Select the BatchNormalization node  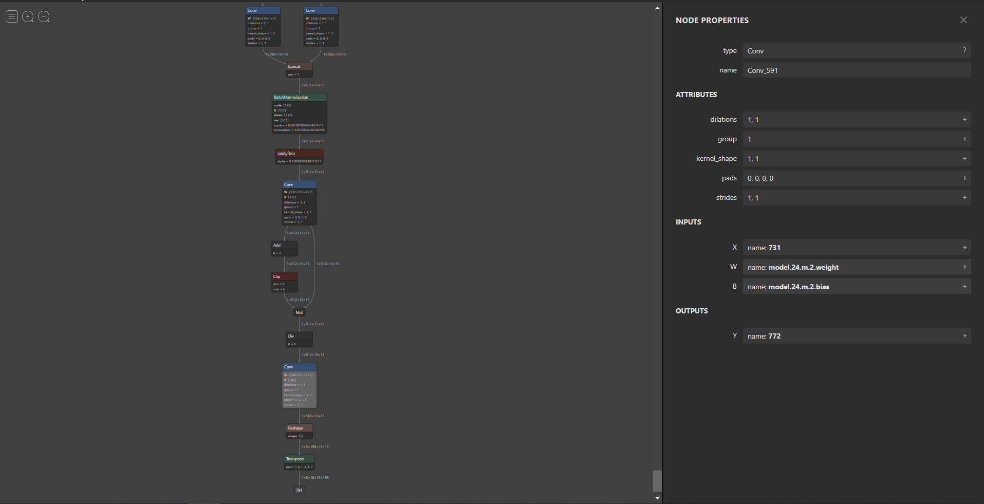[299, 113]
